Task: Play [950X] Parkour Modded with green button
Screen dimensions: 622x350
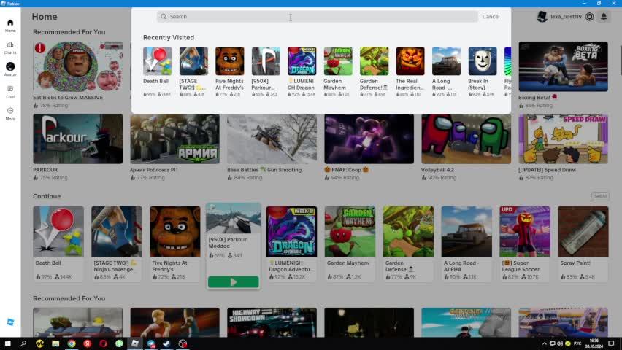Action: click(234, 282)
